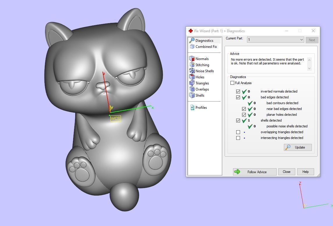
Task: Click the green arrow on Follow Advice
Action: (x=237, y=172)
